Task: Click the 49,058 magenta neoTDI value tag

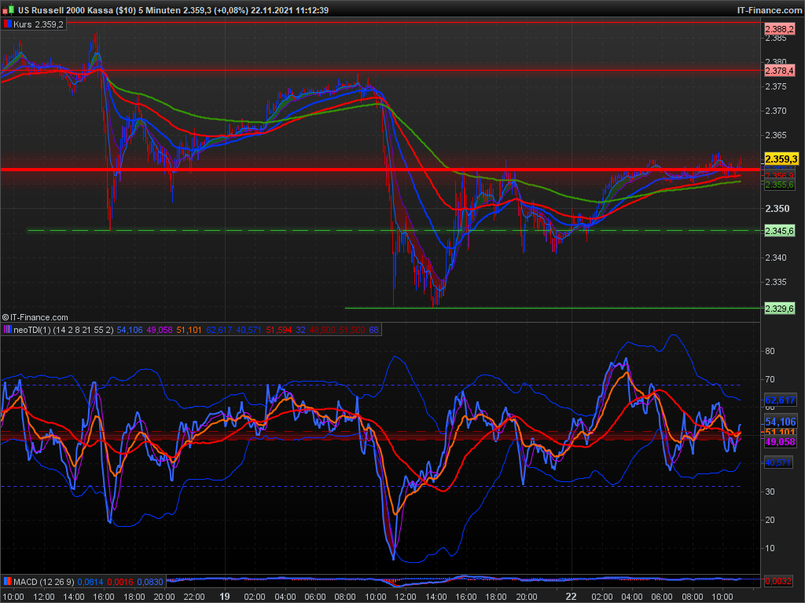Action: point(779,442)
